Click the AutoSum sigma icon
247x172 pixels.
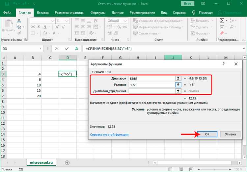pos(222,20)
